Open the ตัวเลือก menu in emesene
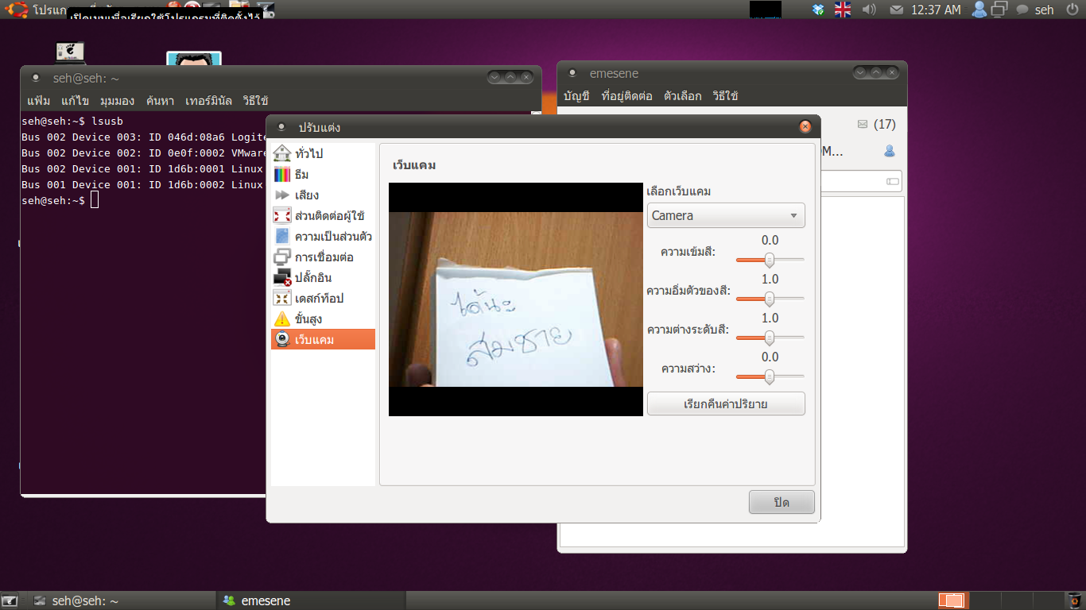The width and height of the screenshot is (1086, 610). coord(682,96)
